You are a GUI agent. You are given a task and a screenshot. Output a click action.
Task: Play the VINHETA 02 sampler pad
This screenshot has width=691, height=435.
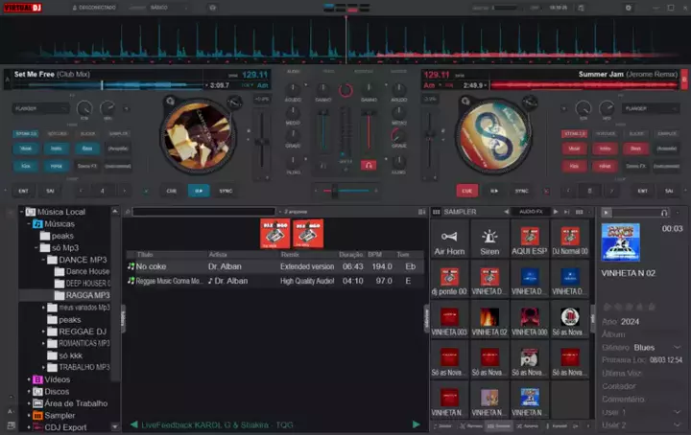489,322
